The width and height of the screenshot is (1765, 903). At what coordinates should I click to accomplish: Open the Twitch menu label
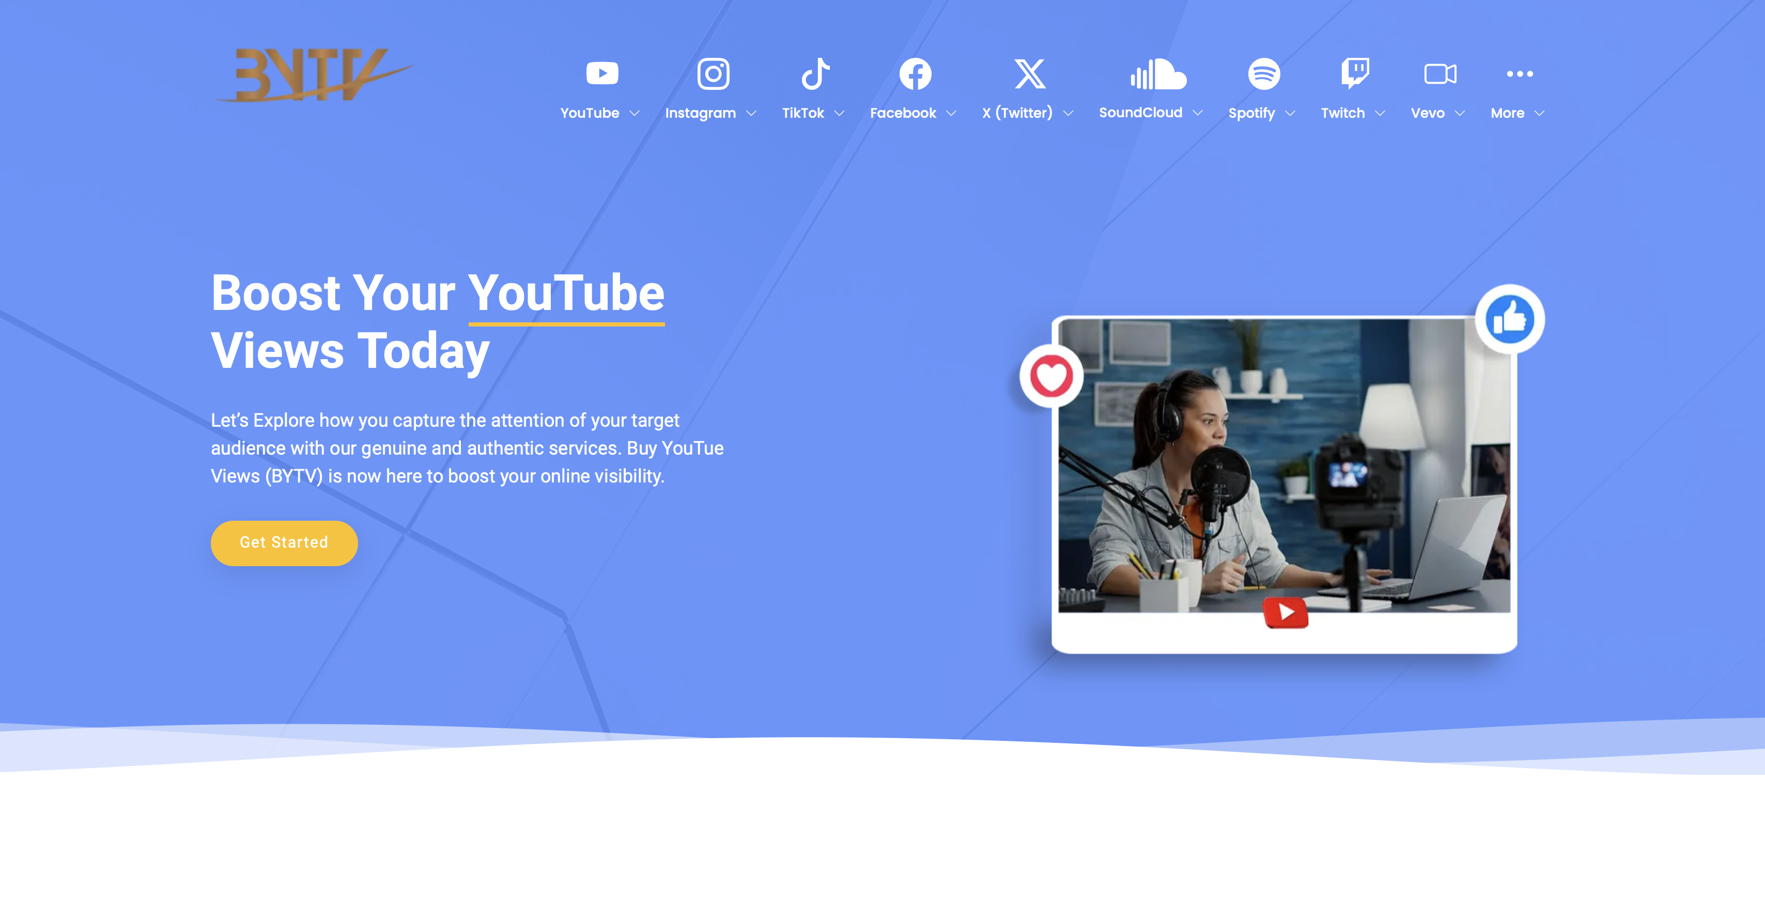(x=1342, y=113)
